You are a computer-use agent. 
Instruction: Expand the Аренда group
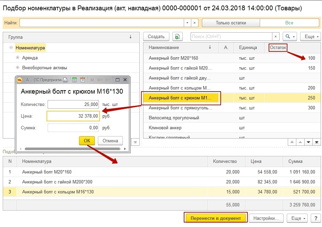pyautogui.click(x=18, y=58)
